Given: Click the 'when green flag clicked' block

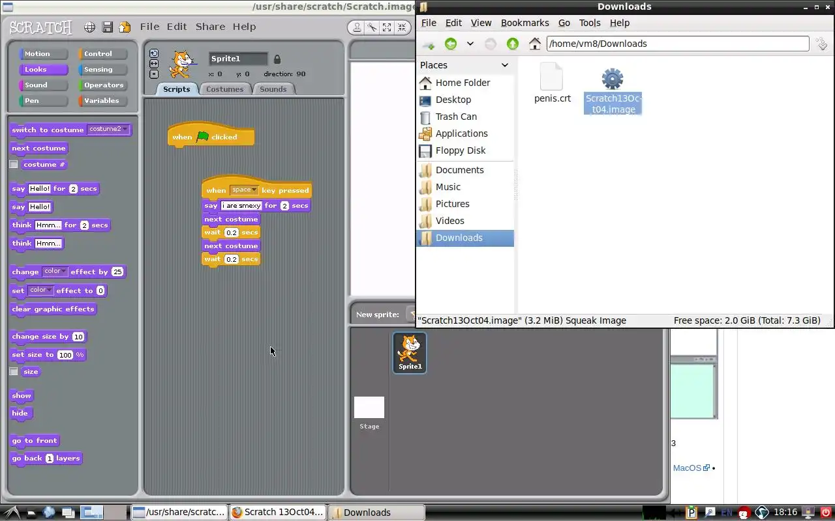Looking at the screenshot, I should coord(211,137).
